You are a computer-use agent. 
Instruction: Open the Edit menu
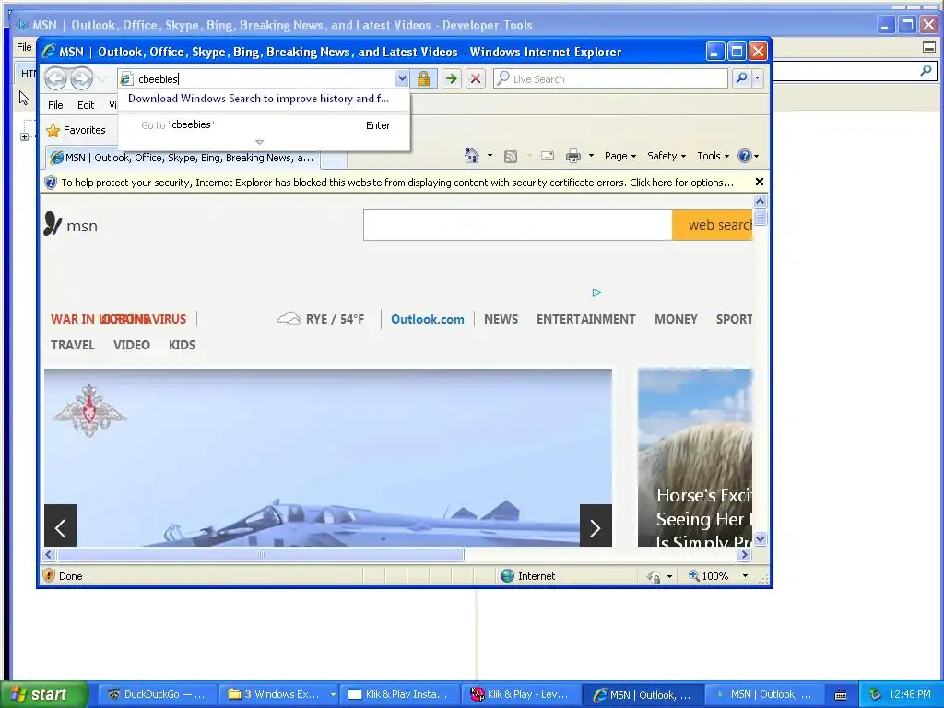pyautogui.click(x=86, y=105)
